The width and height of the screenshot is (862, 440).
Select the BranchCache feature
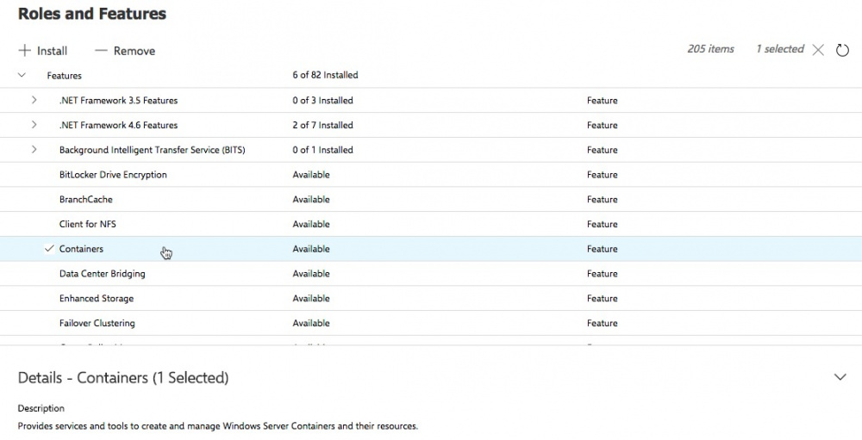coord(86,200)
